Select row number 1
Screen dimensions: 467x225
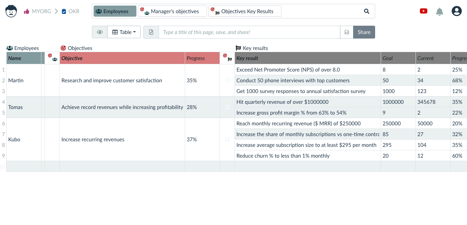click(3, 69)
